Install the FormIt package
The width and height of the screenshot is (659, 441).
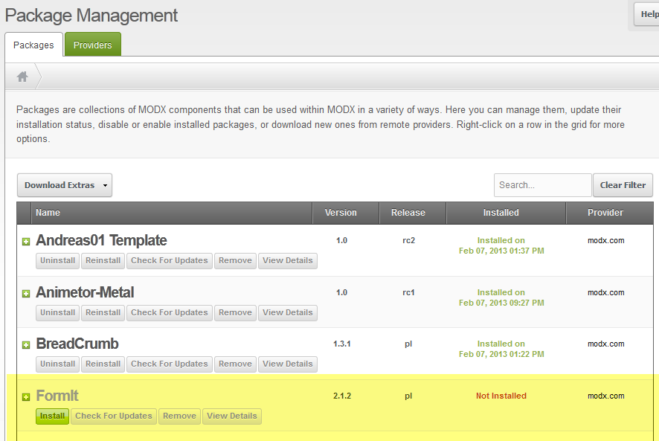point(52,416)
